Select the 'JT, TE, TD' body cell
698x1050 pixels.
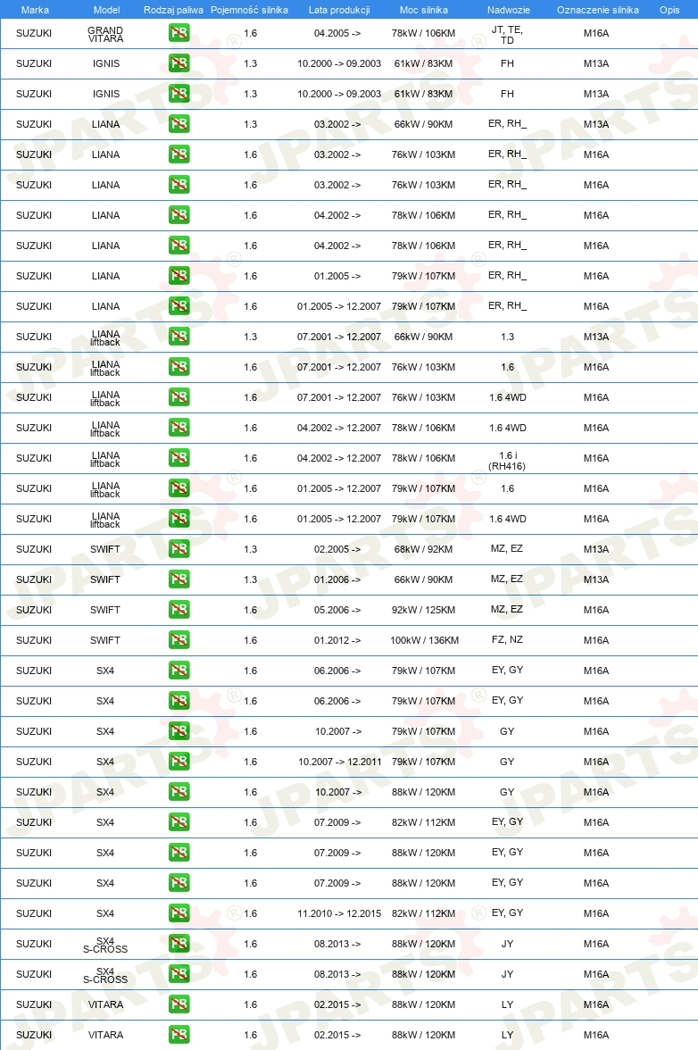(x=507, y=35)
